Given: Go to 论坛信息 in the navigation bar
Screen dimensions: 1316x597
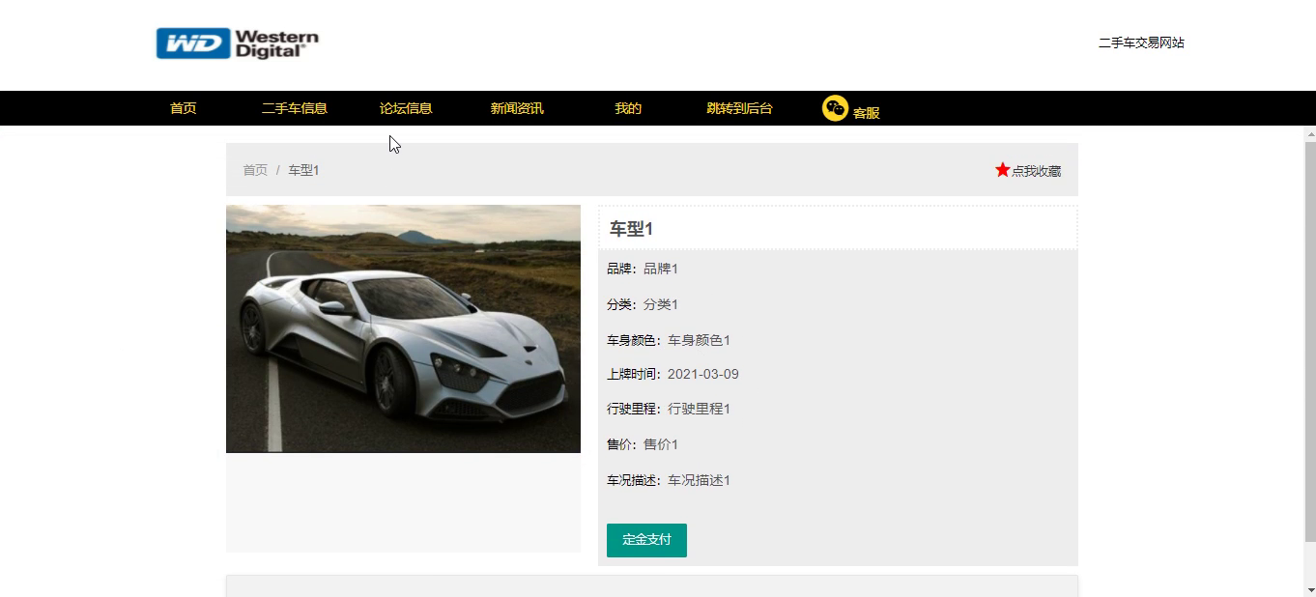Looking at the screenshot, I should [x=406, y=108].
